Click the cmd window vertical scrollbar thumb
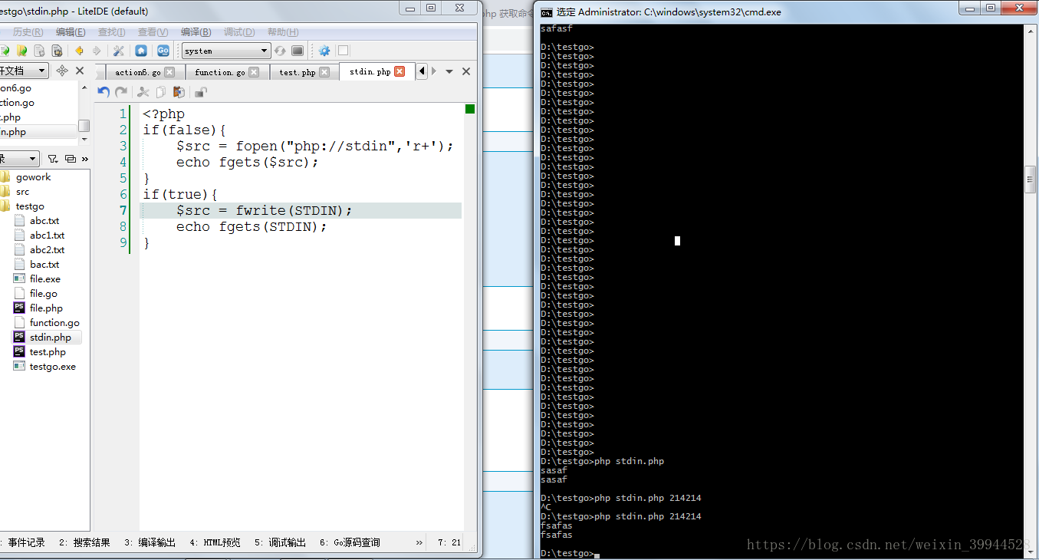 pyautogui.click(x=1031, y=179)
